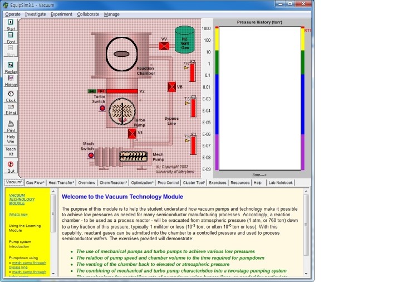Click the V2 gate valve red bar
The width and height of the screenshot is (412, 282).
122,91
